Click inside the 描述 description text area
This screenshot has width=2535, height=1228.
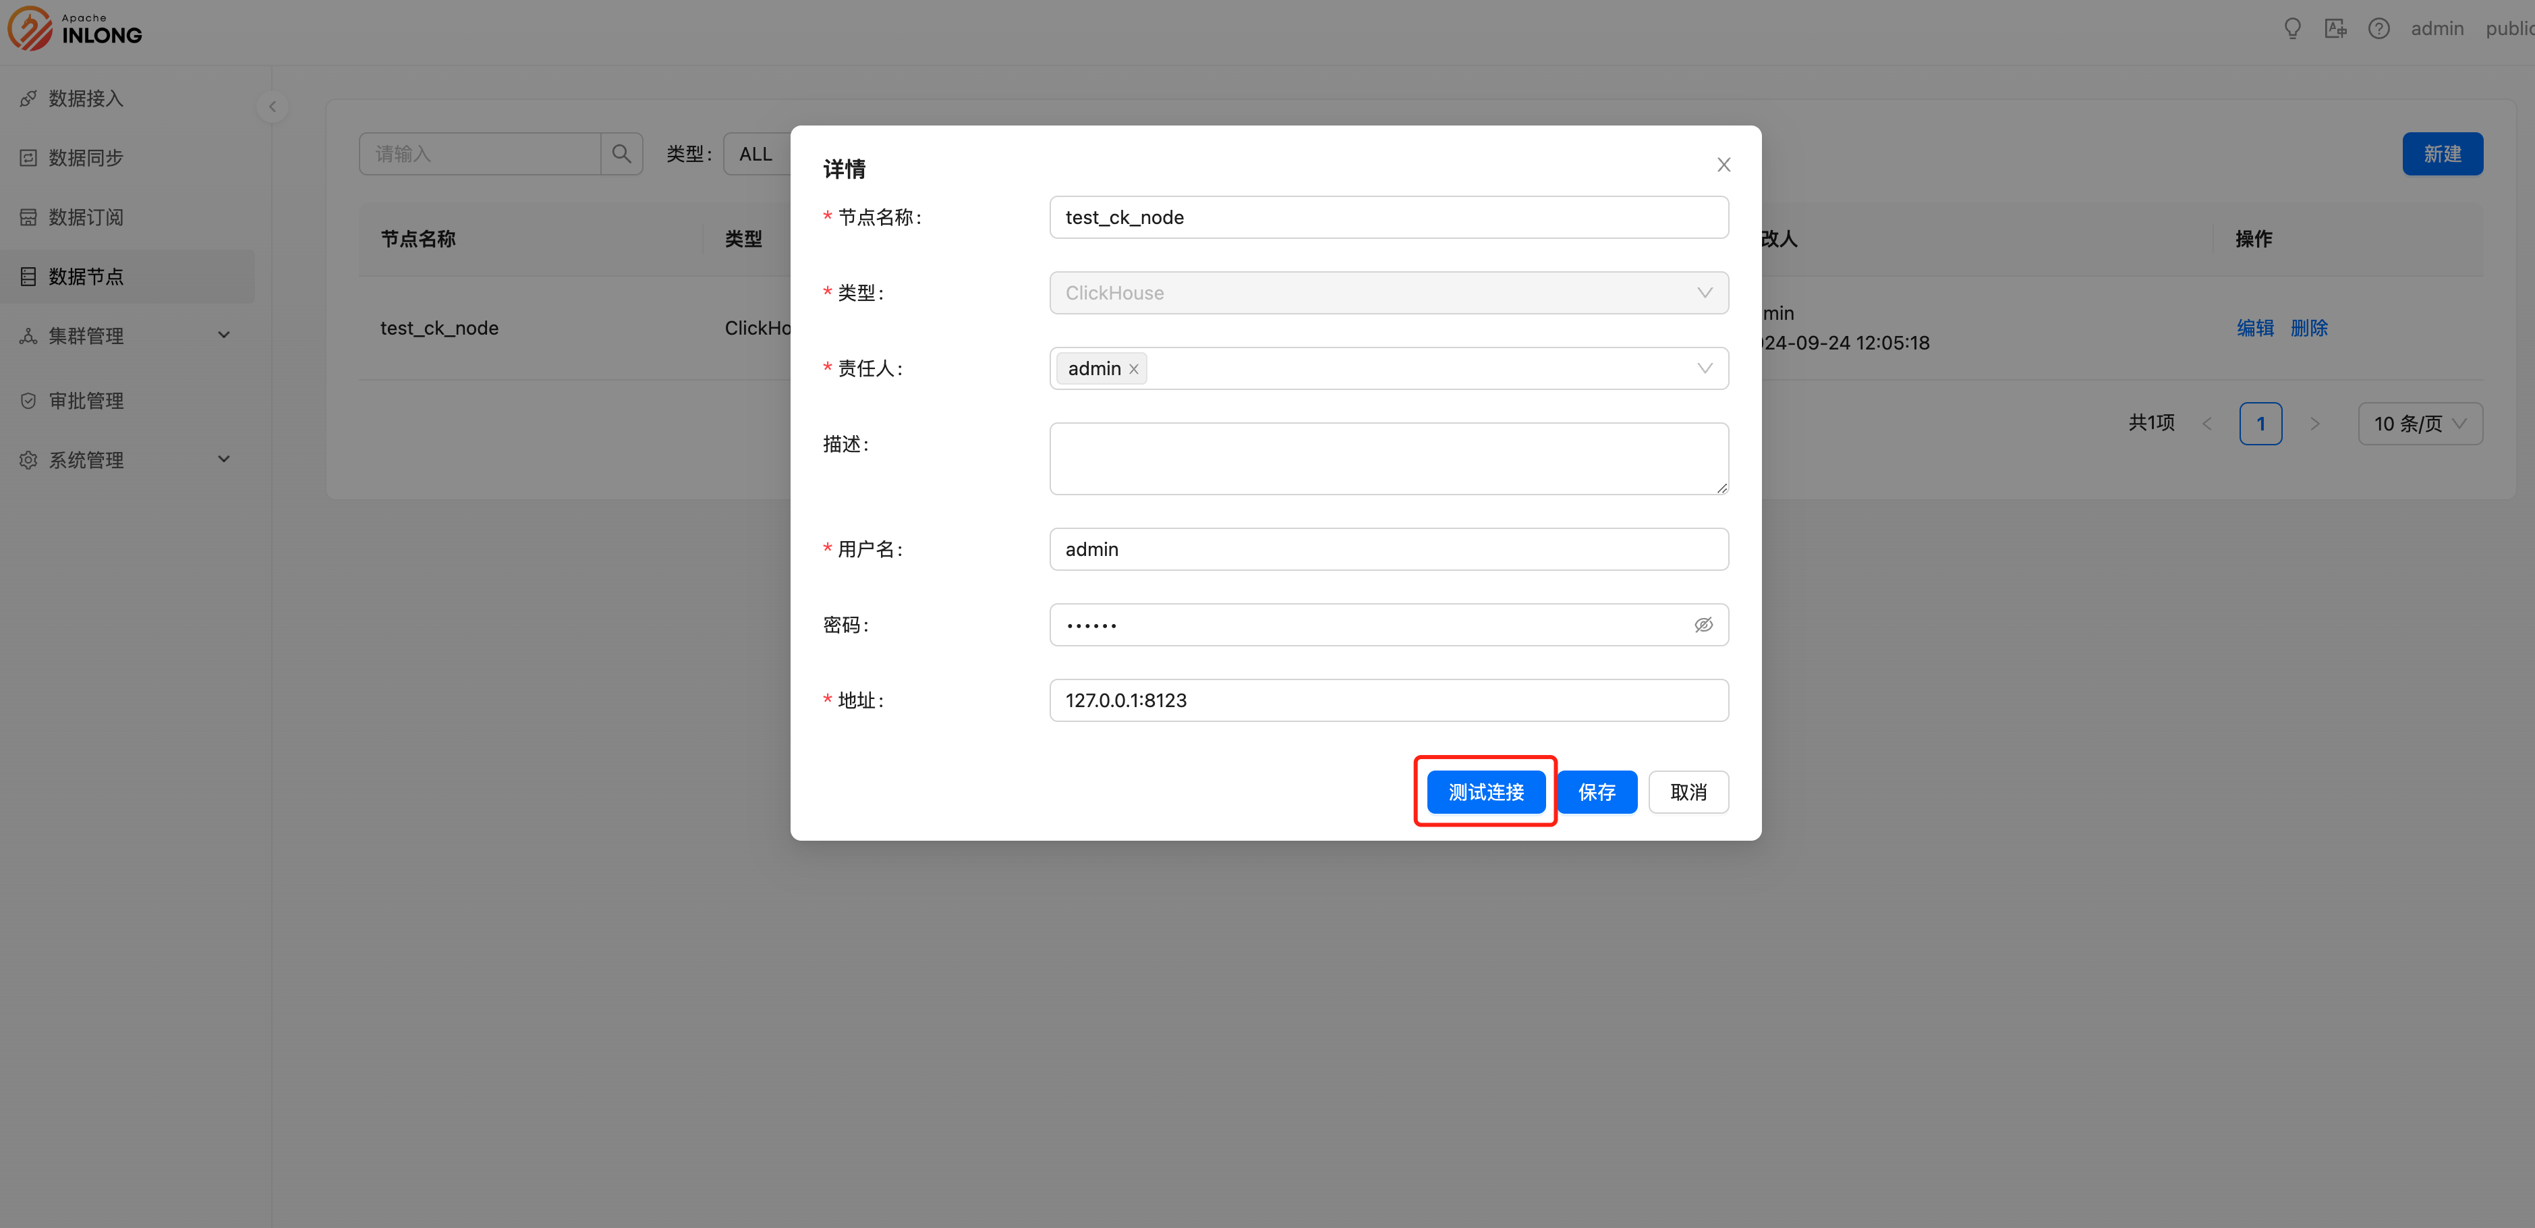coord(1388,457)
